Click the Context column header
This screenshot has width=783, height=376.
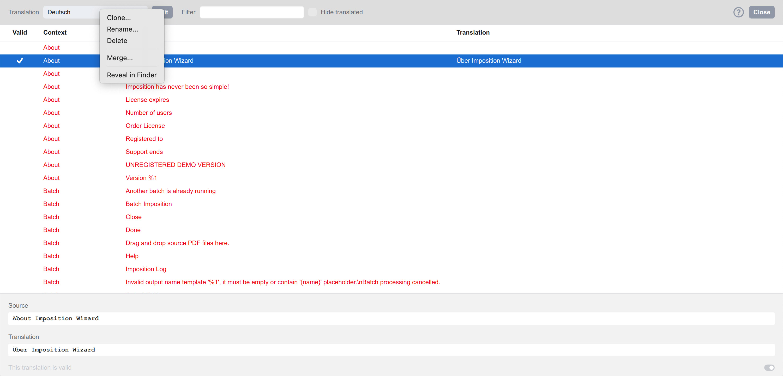point(55,33)
